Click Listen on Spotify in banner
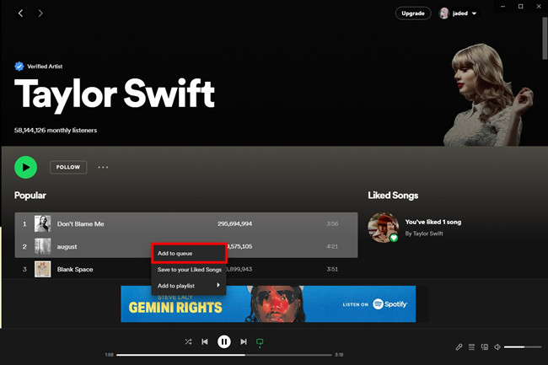The height and width of the screenshot is (365, 548). (x=374, y=304)
